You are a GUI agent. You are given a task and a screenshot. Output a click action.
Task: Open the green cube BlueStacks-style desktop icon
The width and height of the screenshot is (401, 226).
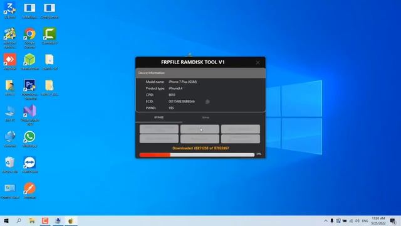coord(29,62)
